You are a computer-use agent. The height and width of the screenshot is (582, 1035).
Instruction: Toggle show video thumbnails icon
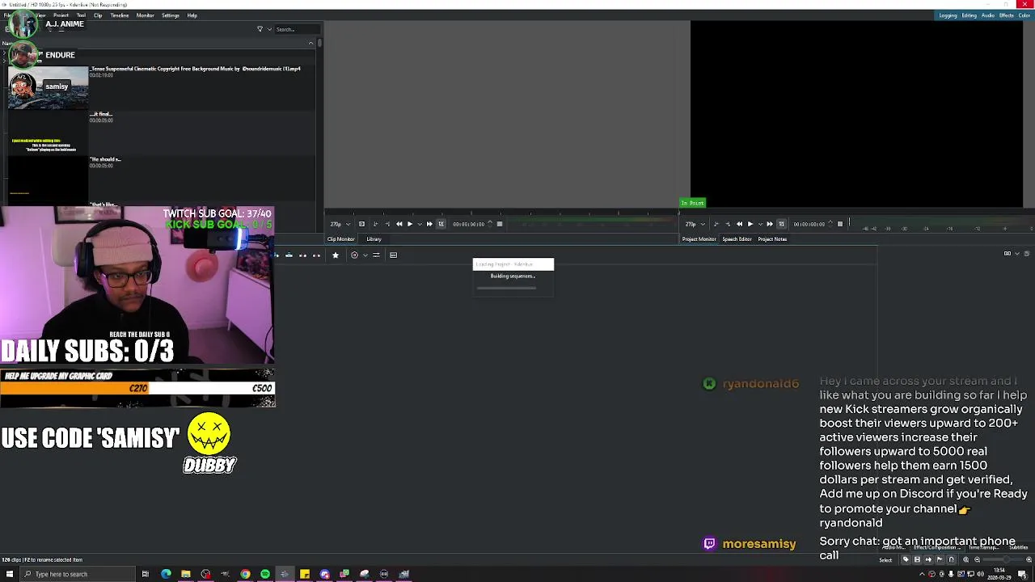tap(917, 559)
